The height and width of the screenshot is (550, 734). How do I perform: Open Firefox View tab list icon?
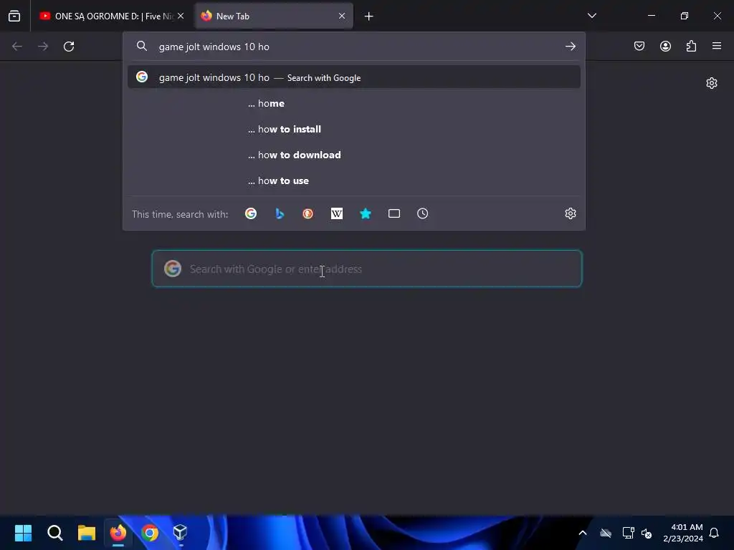tap(14, 16)
